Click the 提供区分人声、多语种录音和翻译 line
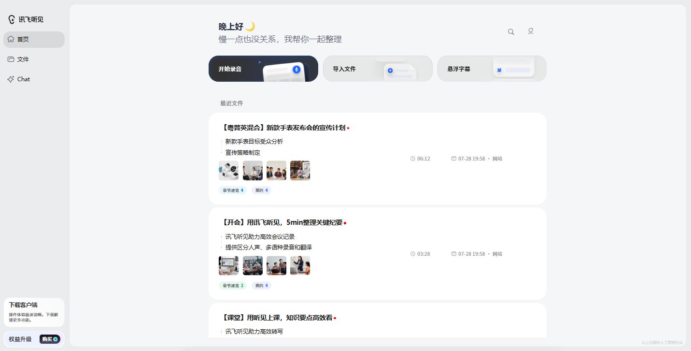This screenshot has width=691, height=351. tap(268, 248)
